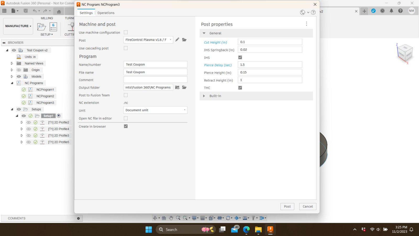Expand Named Views in browser

[12, 63]
